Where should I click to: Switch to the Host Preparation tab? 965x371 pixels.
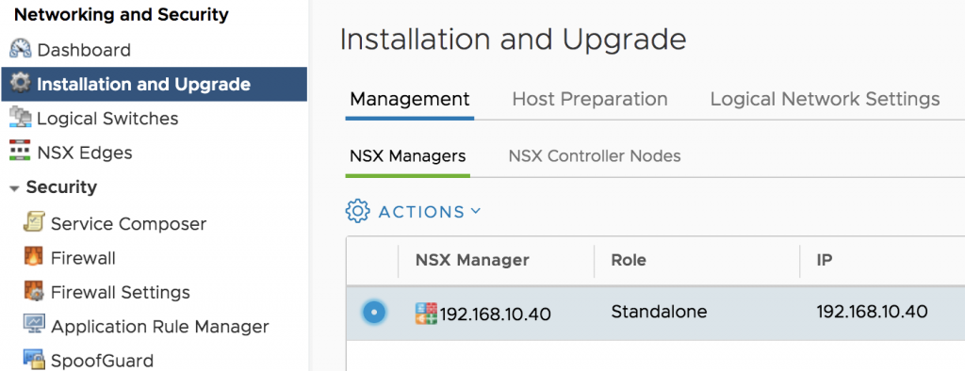[590, 99]
